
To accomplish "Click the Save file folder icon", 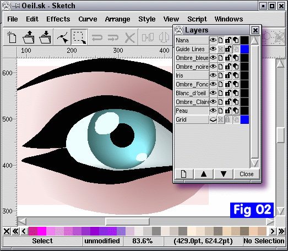I will point(45,37).
